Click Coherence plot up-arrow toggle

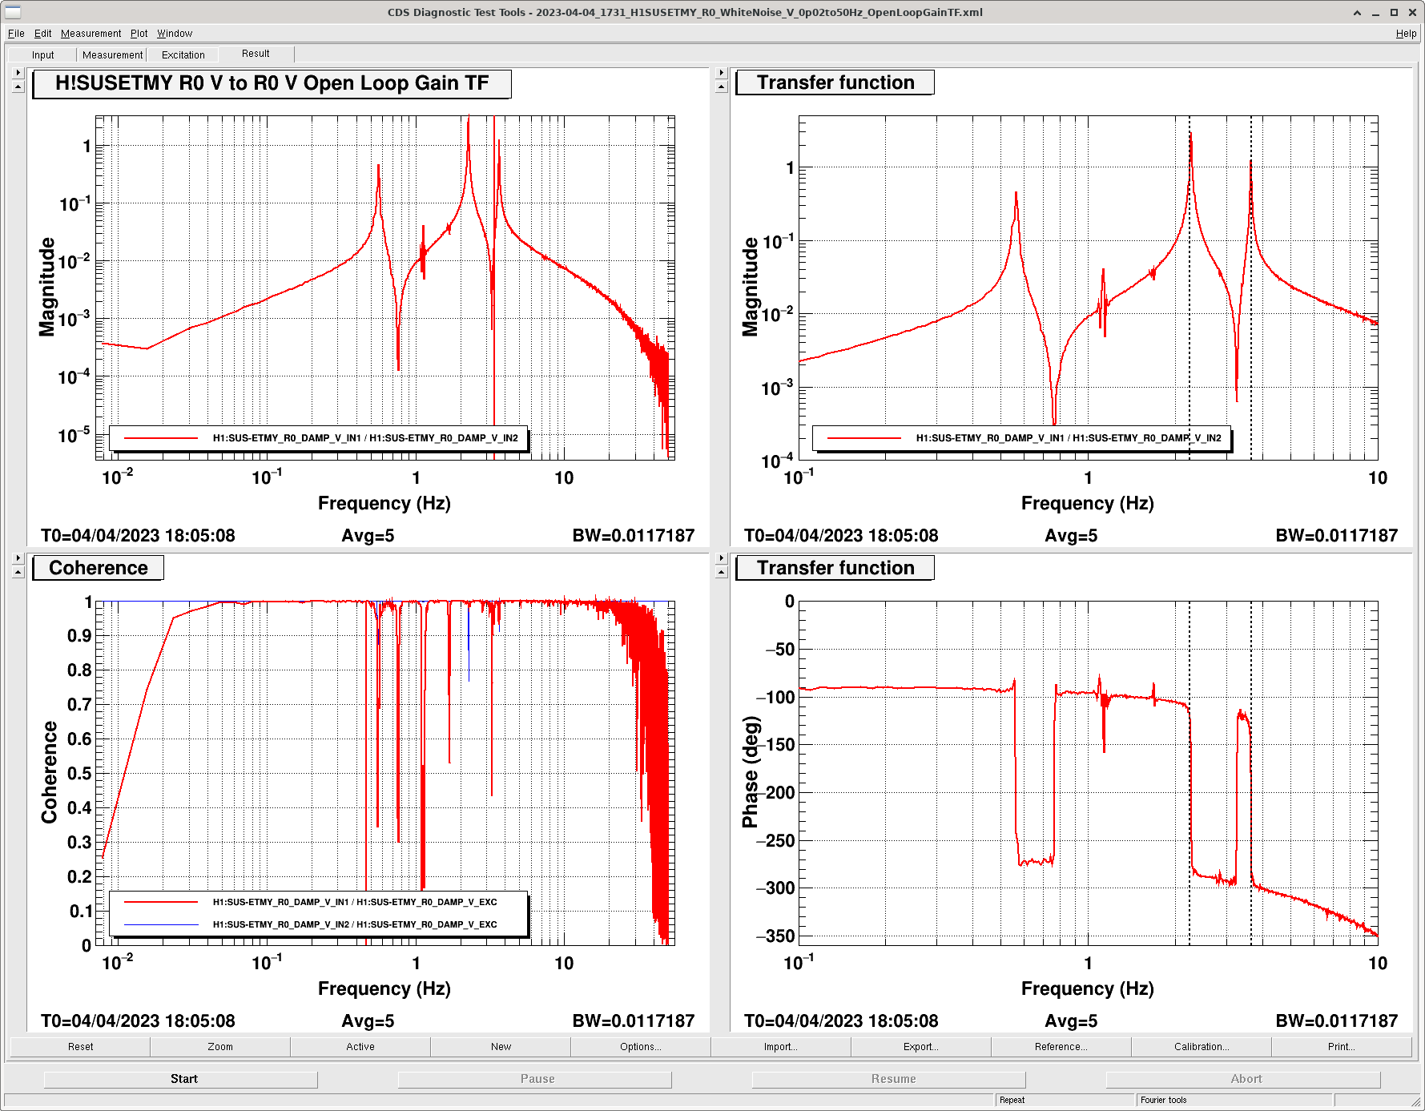click(x=18, y=572)
